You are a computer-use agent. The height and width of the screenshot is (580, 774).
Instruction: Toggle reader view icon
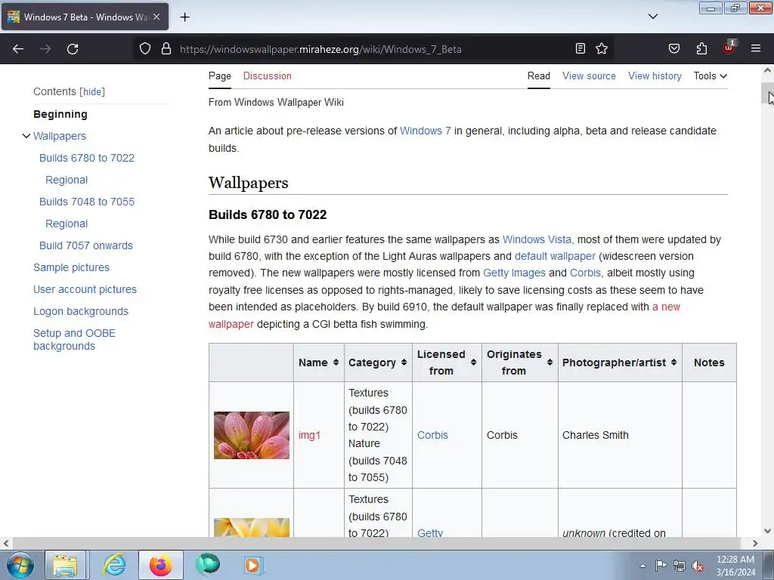580,48
